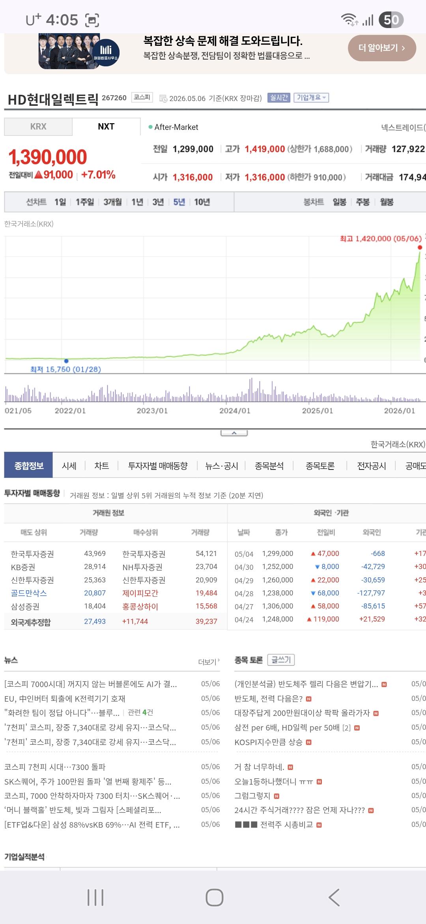
Task: Select the 5년 chart period
Action: 179,202
